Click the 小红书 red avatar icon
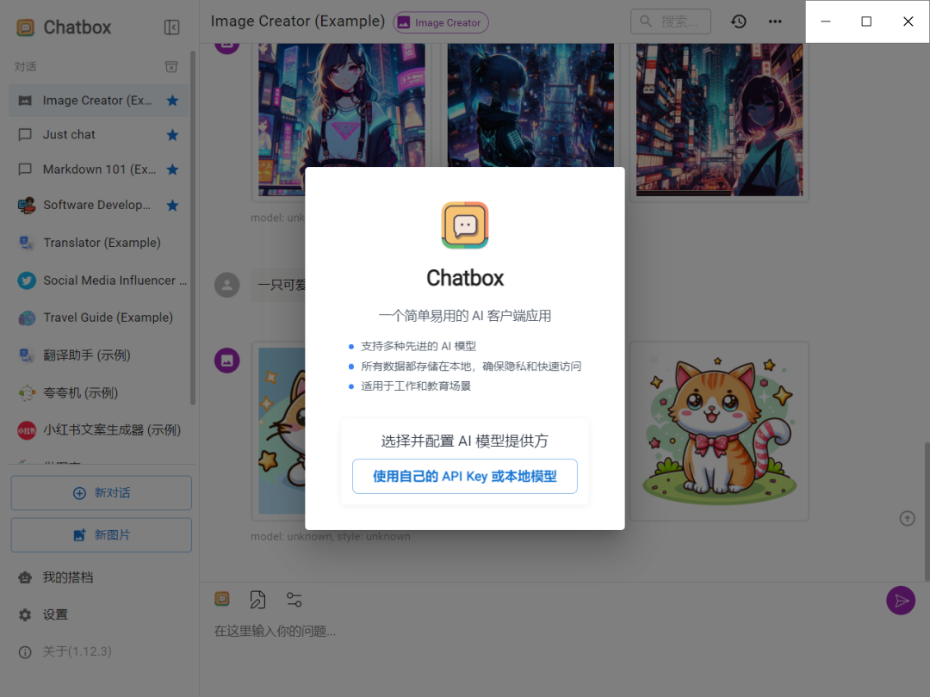This screenshot has width=930, height=697. pos(26,430)
